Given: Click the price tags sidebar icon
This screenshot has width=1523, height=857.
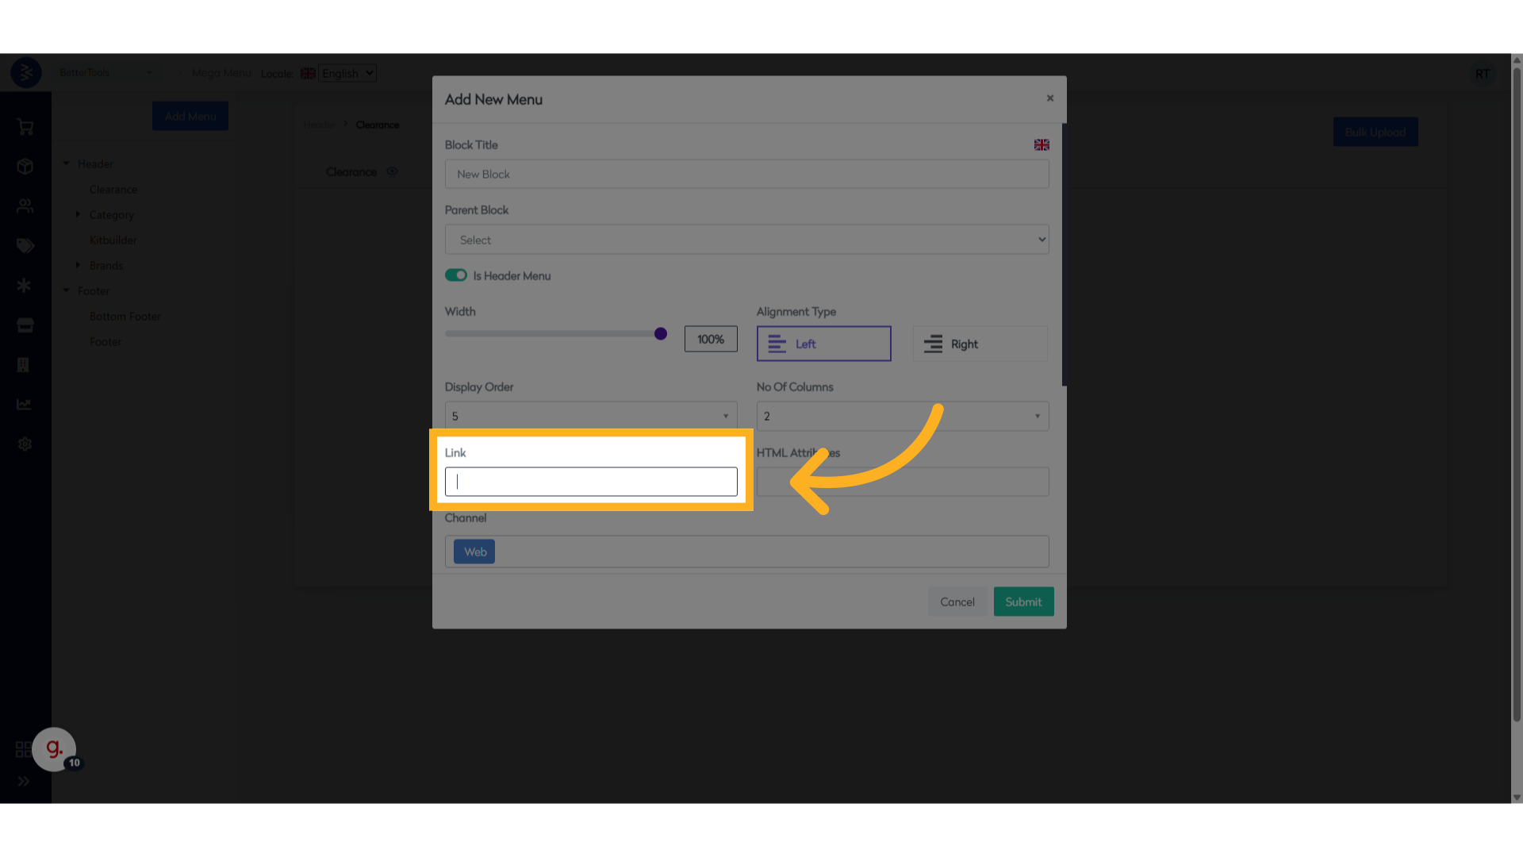Looking at the screenshot, I should pos(25,246).
